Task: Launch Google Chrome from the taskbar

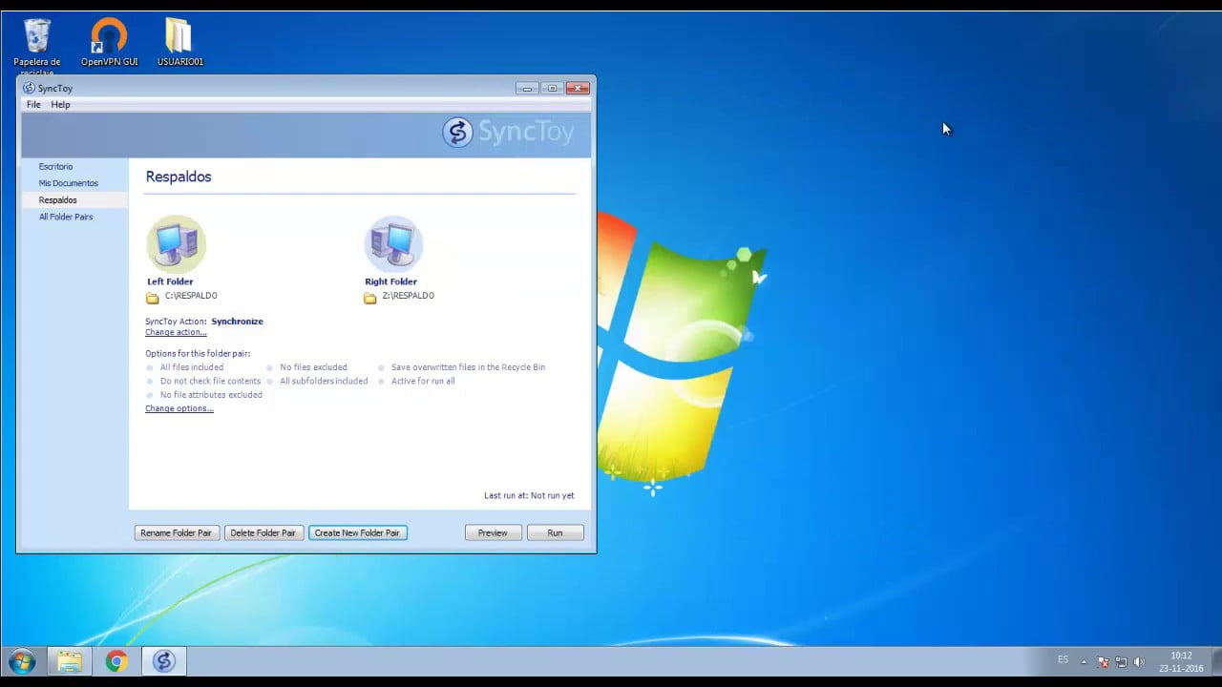Action: 116,661
